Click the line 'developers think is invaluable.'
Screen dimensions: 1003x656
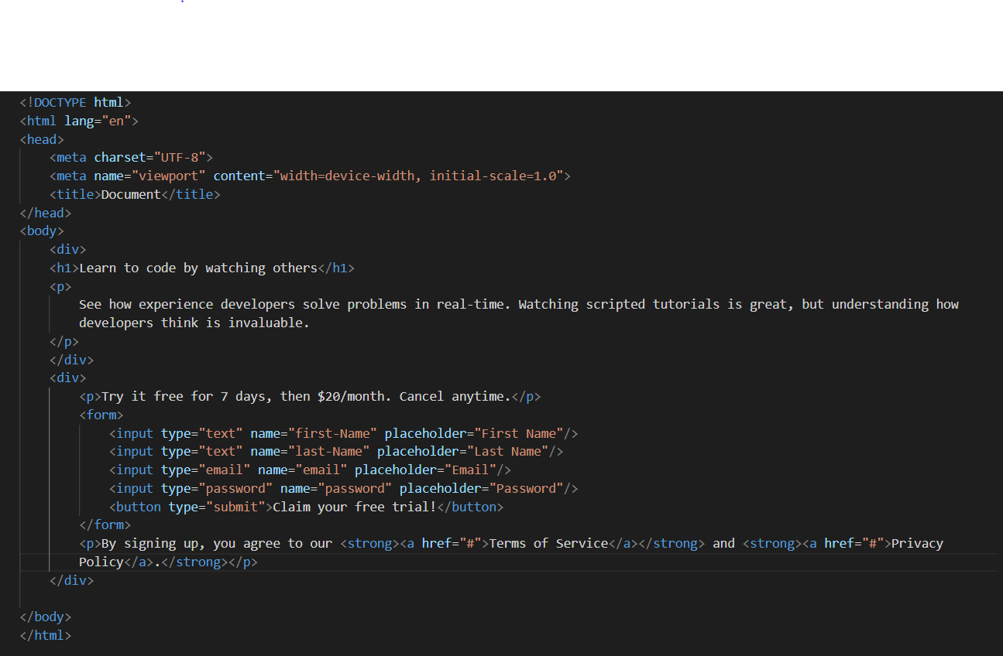(x=194, y=323)
